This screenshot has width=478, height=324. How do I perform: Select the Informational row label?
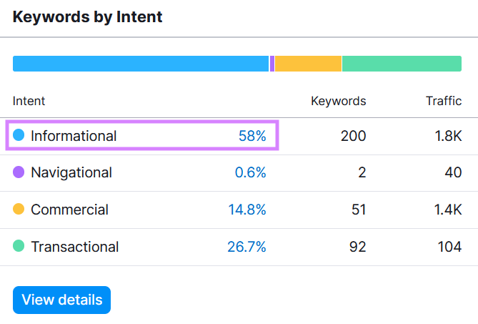tap(74, 136)
